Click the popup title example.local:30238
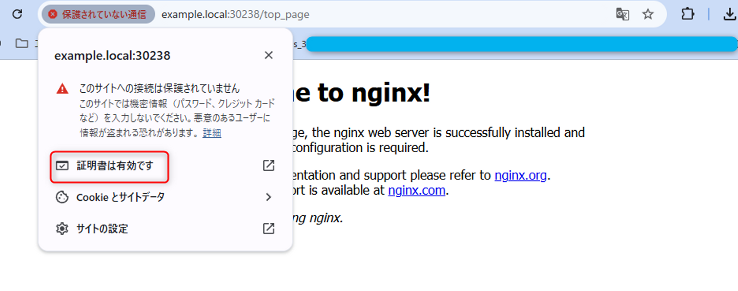The height and width of the screenshot is (291, 738). coord(112,55)
